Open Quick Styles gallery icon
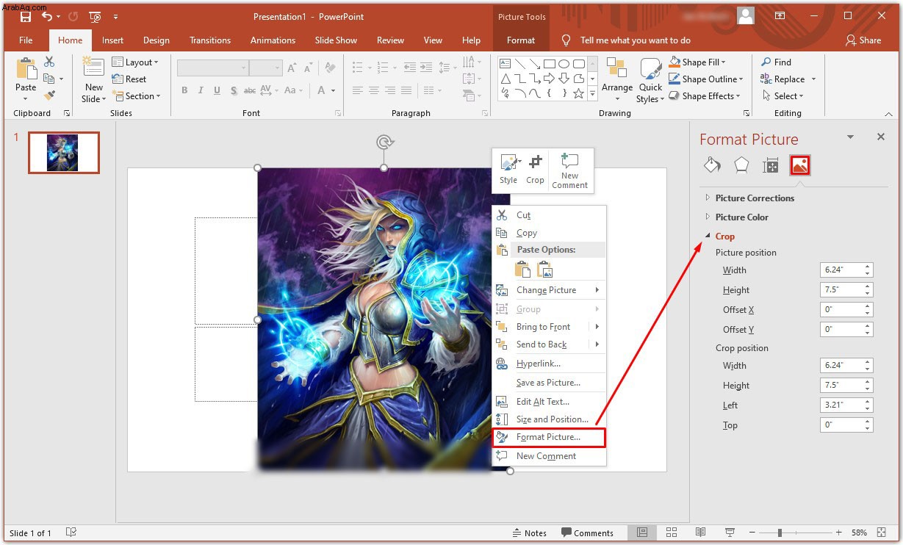 tap(650, 68)
